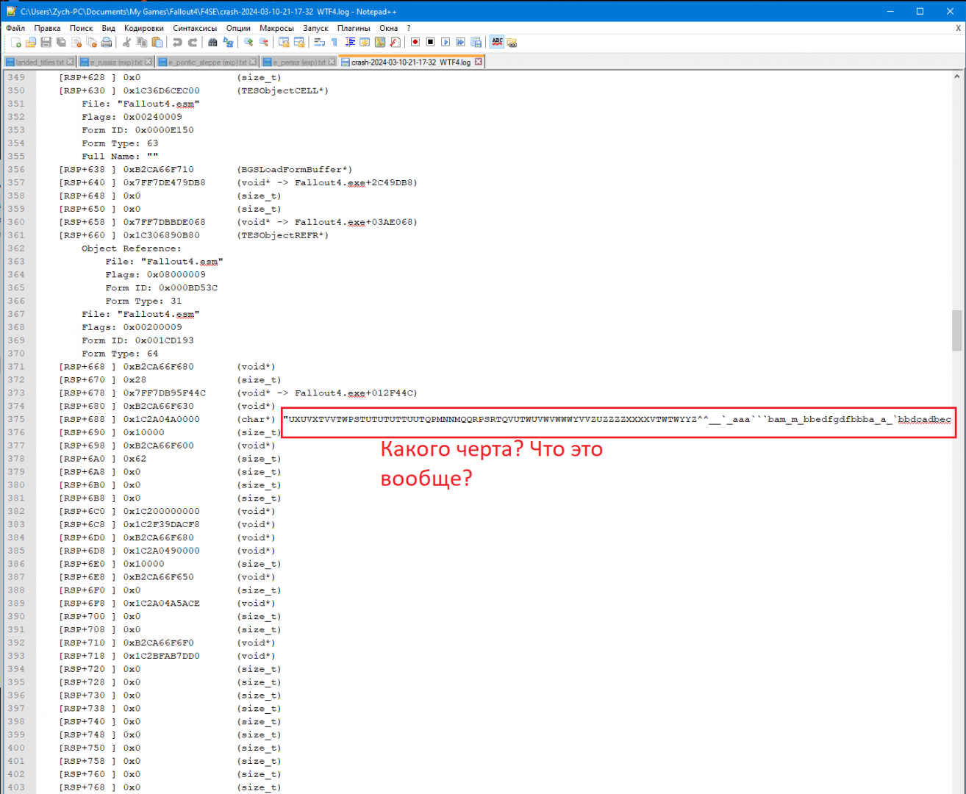Viewport: 966px width, 794px height.
Task: Close the e_persia (exp).txt tab
Action: [332, 62]
